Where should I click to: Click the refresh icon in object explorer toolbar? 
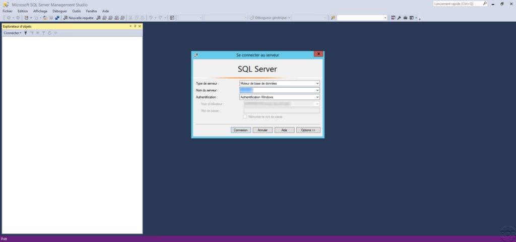tap(49, 33)
